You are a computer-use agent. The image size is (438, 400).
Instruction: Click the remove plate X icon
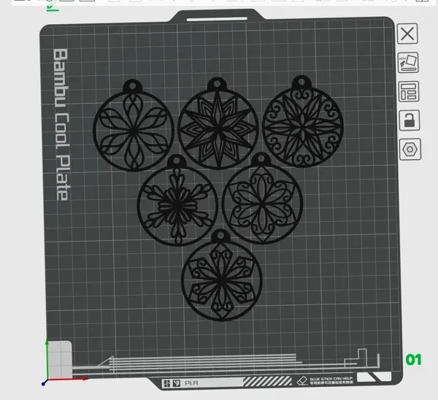click(407, 34)
